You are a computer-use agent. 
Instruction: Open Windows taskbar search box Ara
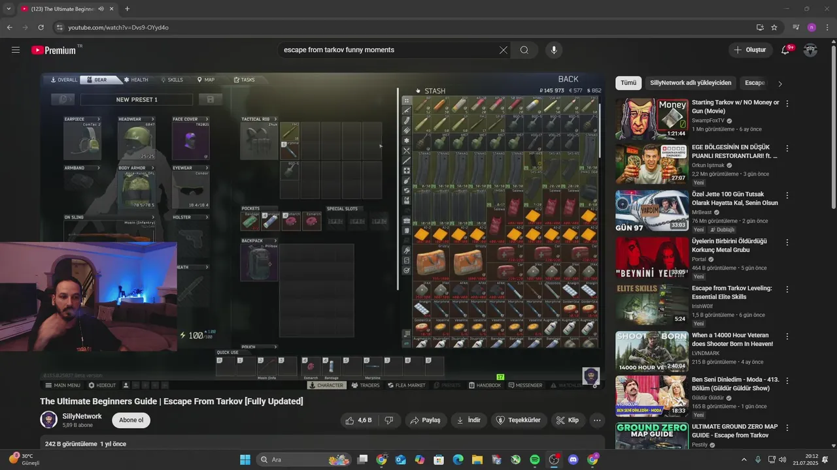click(304, 460)
